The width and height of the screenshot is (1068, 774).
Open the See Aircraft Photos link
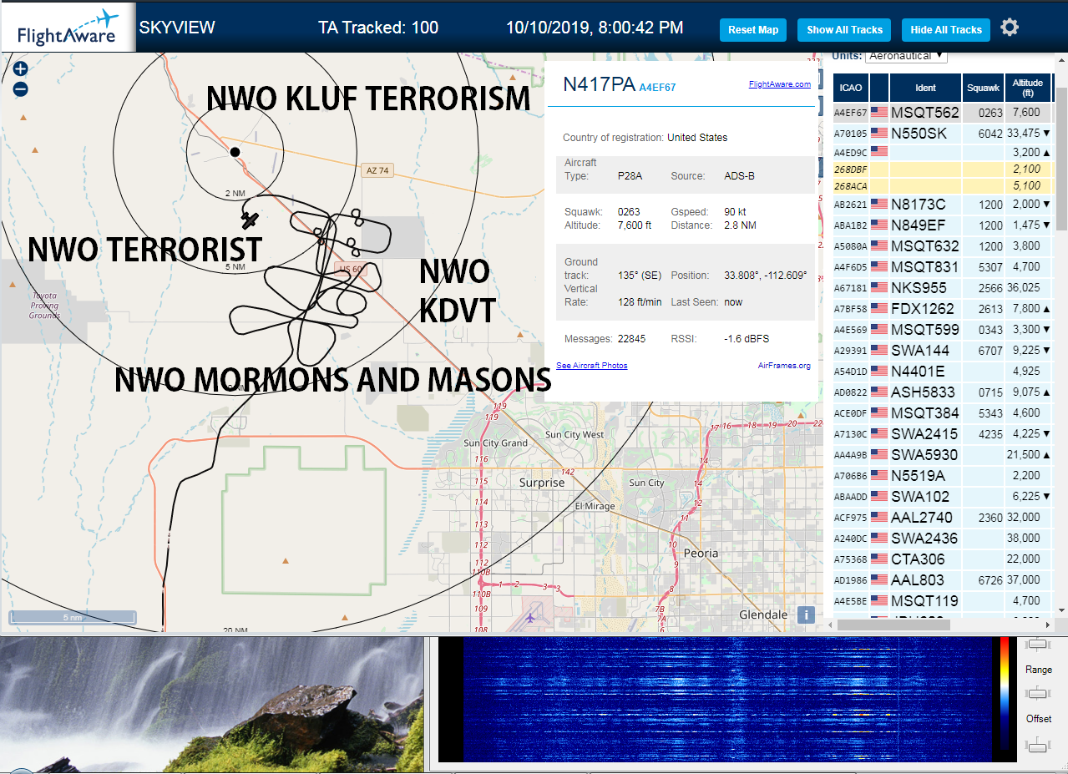tap(591, 366)
